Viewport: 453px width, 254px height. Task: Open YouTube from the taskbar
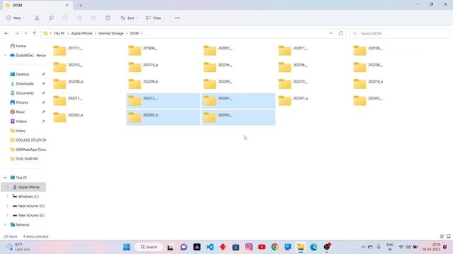262,247
